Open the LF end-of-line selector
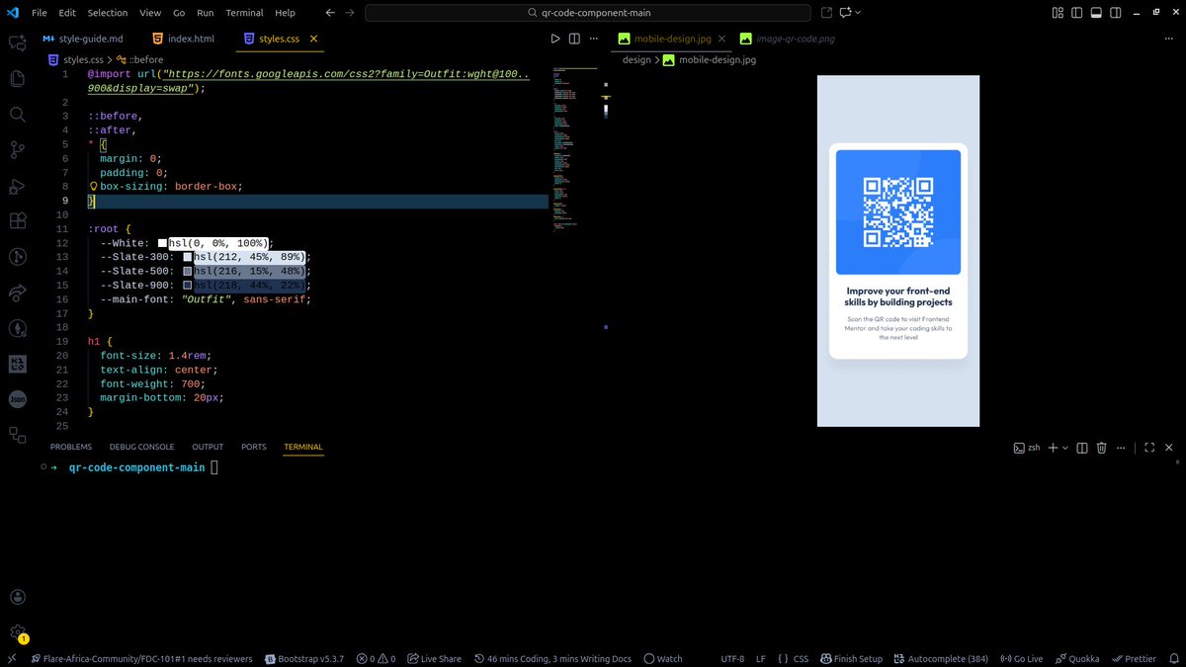 (761, 658)
